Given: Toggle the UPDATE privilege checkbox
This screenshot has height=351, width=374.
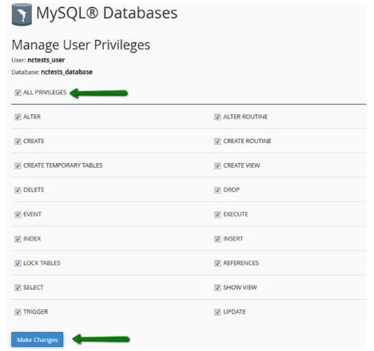Looking at the screenshot, I should pos(217,312).
